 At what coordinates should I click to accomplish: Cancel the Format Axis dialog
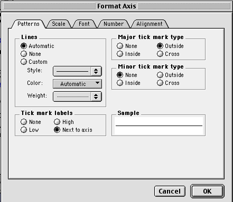pyautogui.click(x=170, y=191)
